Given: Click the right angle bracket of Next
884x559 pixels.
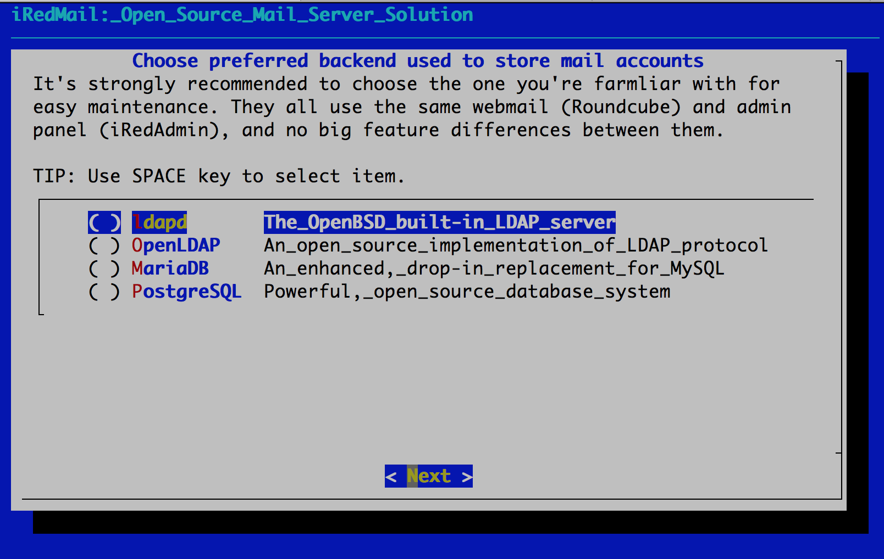Looking at the screenshot, I should (x=467, y=476).
